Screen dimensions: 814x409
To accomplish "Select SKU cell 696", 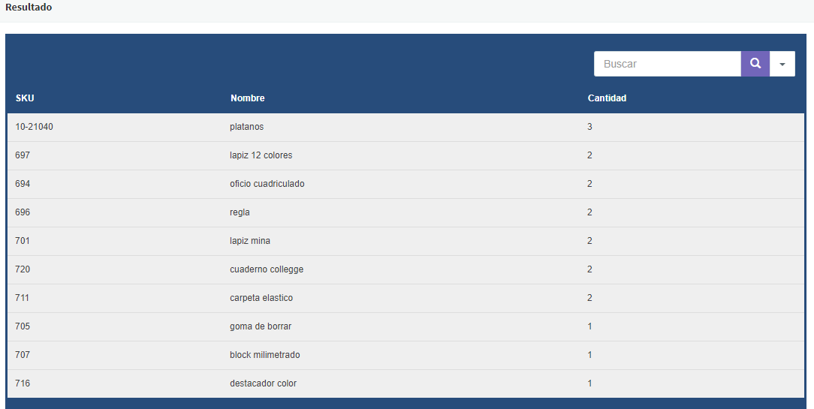I will pos(23,212).
